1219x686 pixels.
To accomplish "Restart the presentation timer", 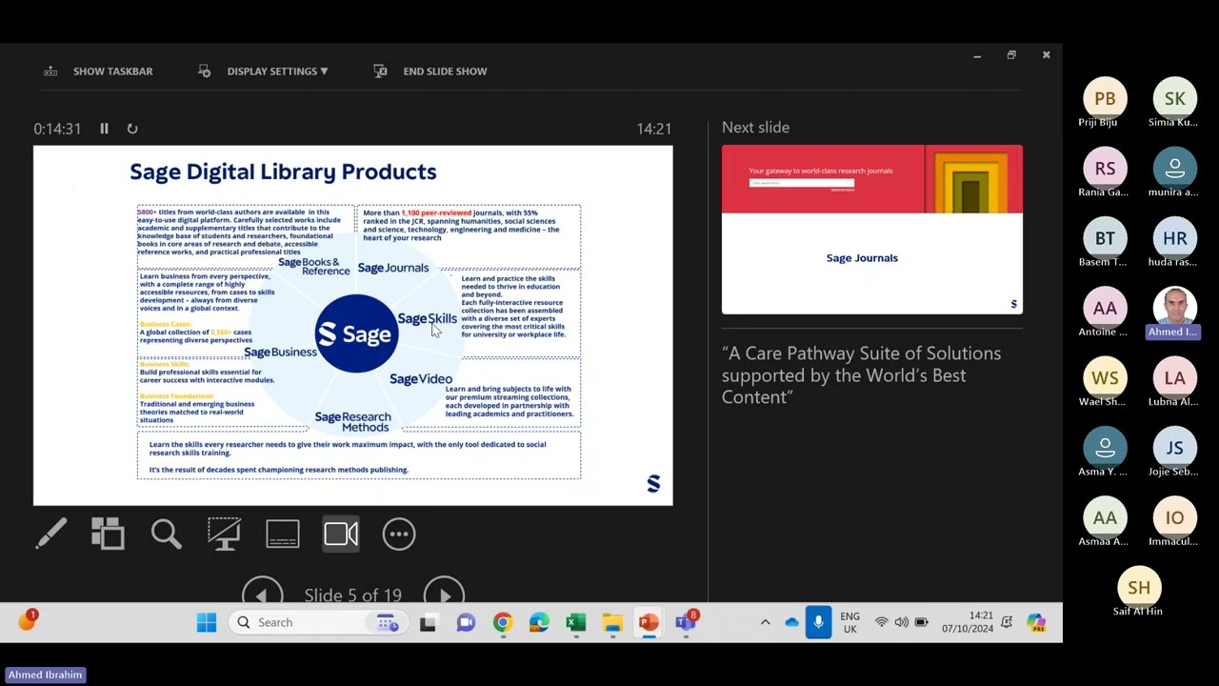I will coord(132,129).
